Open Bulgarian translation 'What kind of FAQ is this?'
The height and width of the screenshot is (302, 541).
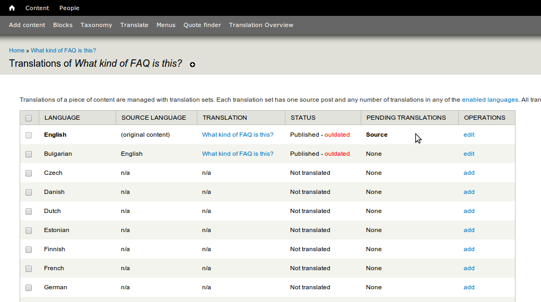(x=238, y=154)
